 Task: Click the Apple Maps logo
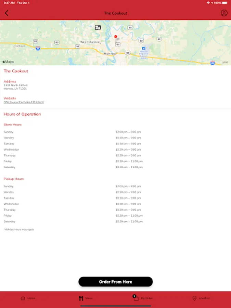pyautogui.click(x=8, y=62)
